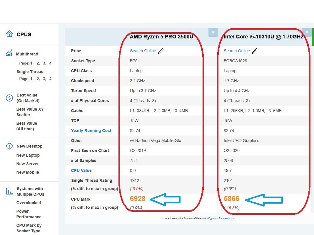Open Search Online link for AMD Ryzen
Viewport: 314px width, 235px height.
pos(143,51)
